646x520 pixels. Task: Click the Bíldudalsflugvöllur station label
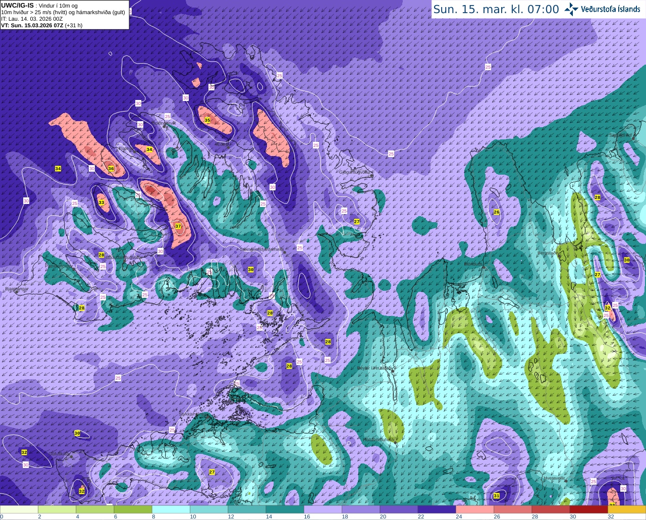coord(124,257)
